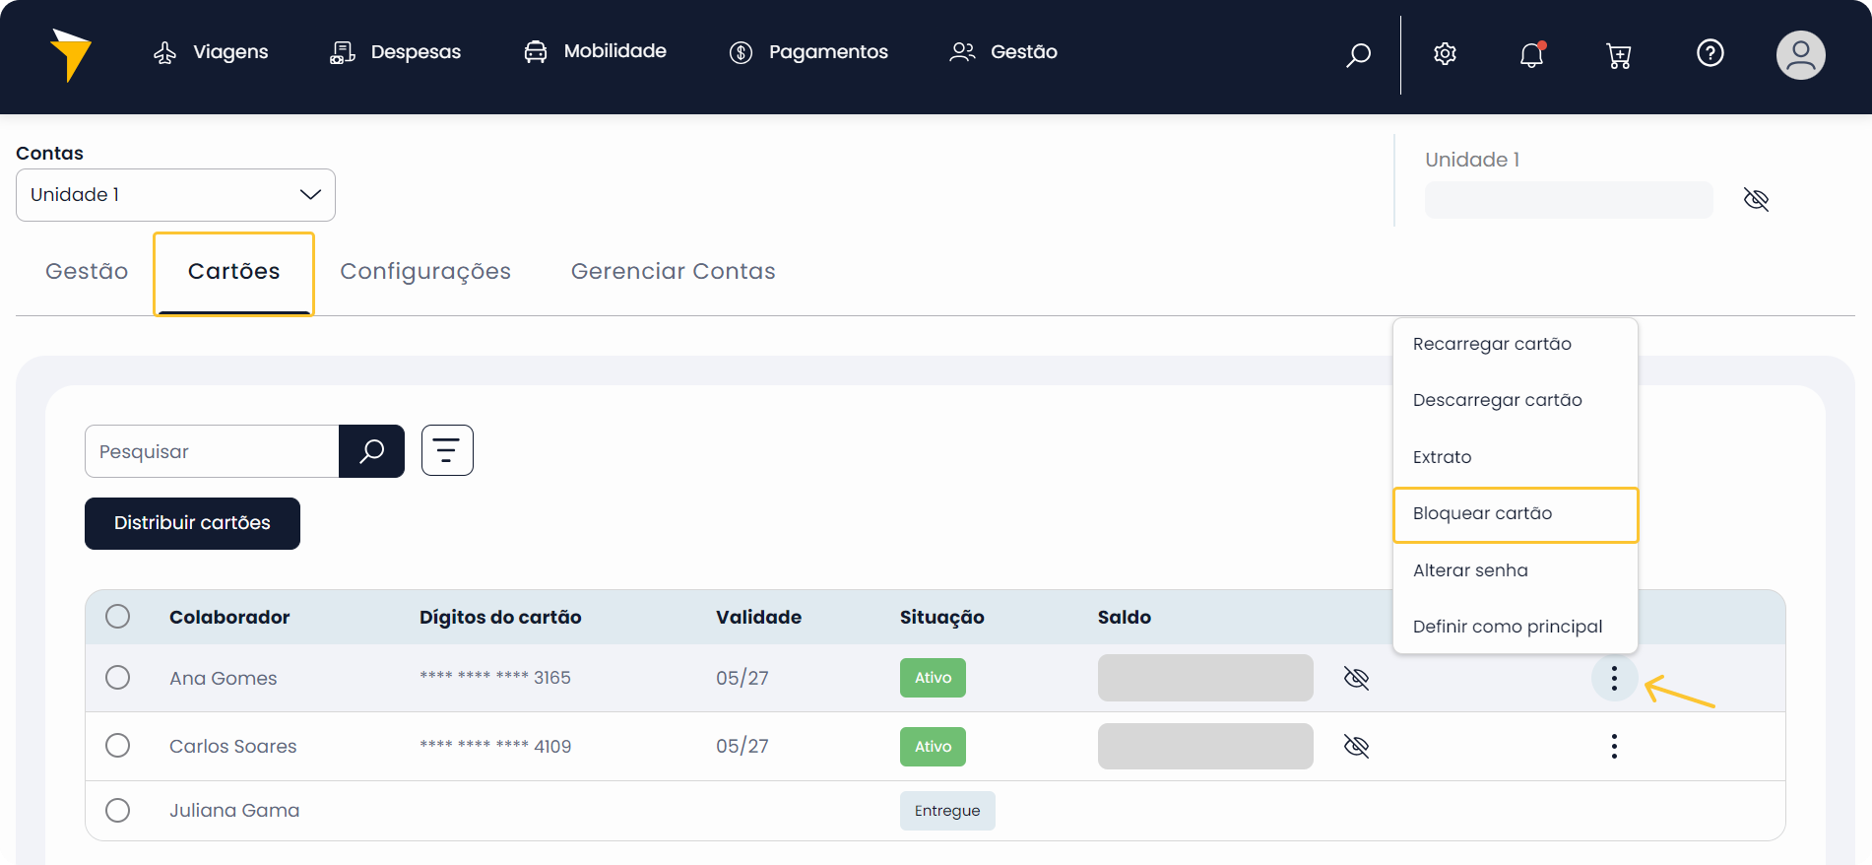Show the Unidade 1 account balance
The height and width of the screenshot is (865, 1872).
tap(1756, 200)
